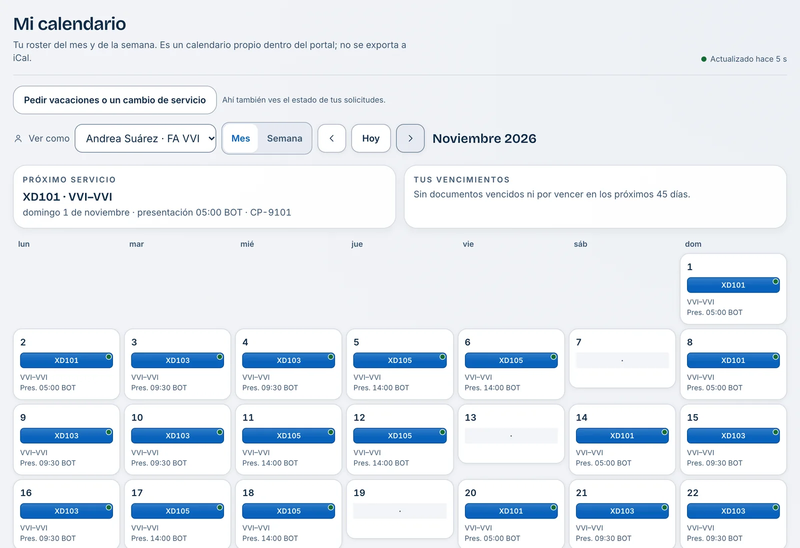Select the XD105 service on day 17

(x=177, y=511)
